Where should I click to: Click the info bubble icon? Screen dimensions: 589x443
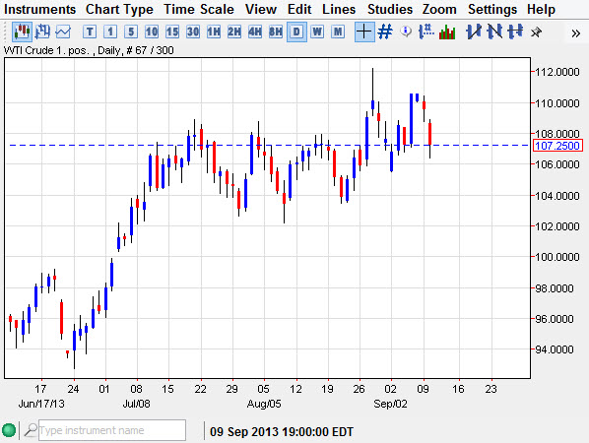(406, 32)
